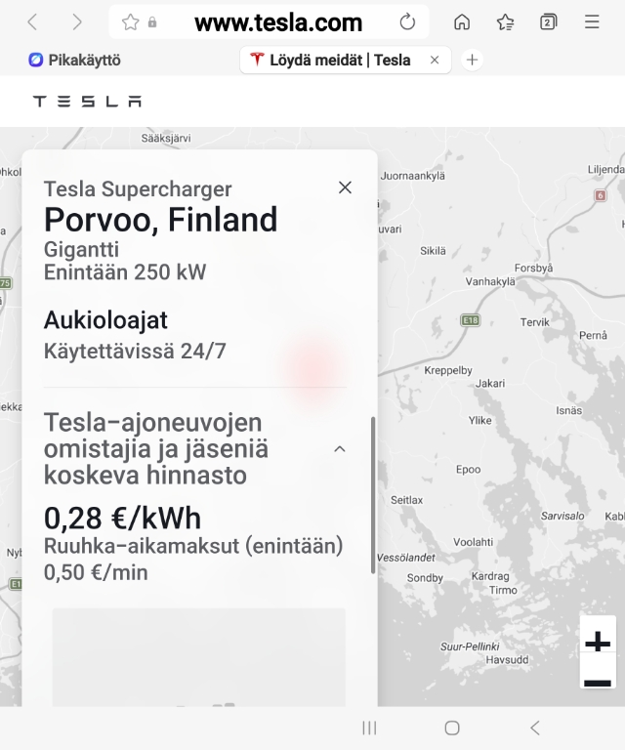Open Android recent apps button
This screenshot has height=750, width=625.
point(369,728)
